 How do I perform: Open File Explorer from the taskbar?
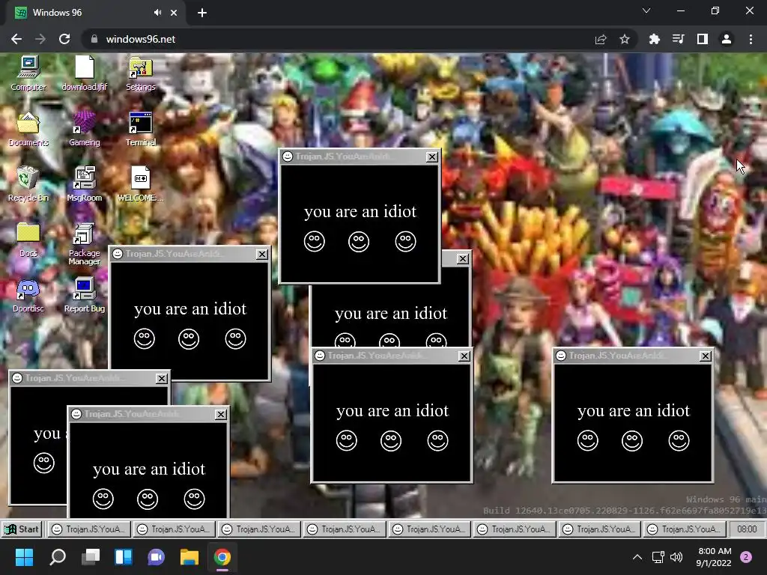[x=190, y=557]
